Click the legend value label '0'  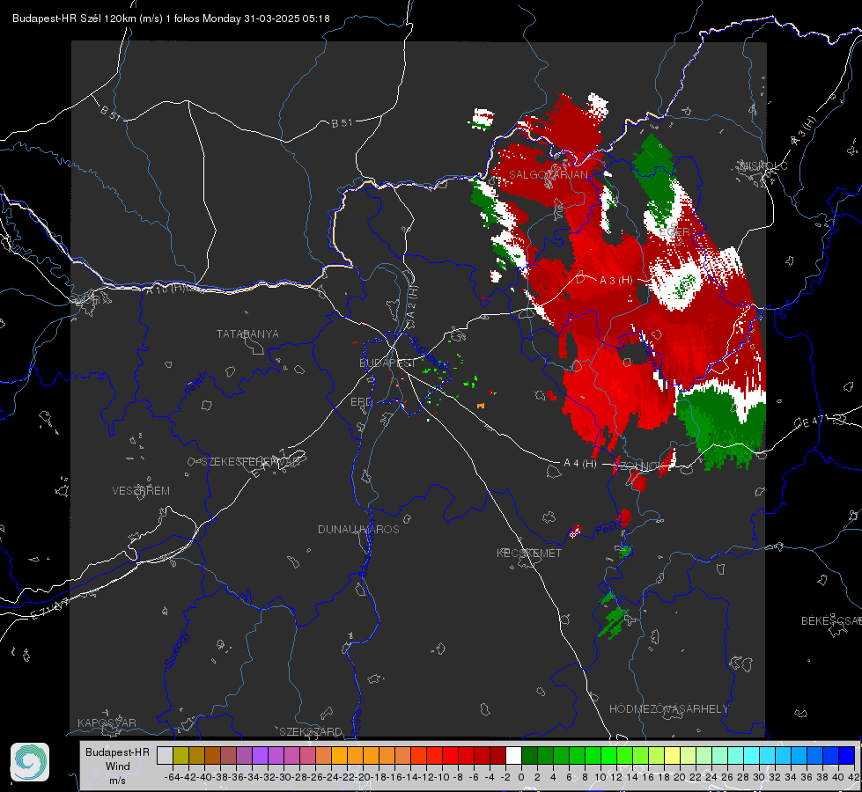point(521,777)
